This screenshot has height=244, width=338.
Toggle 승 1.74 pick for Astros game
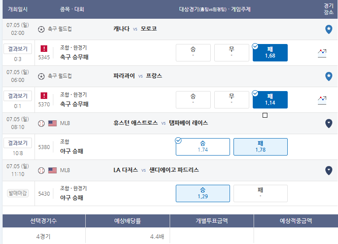[202, 147]
